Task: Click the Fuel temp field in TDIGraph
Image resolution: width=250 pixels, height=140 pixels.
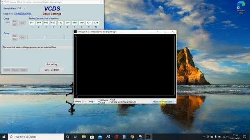Action: tap(85, 101)
